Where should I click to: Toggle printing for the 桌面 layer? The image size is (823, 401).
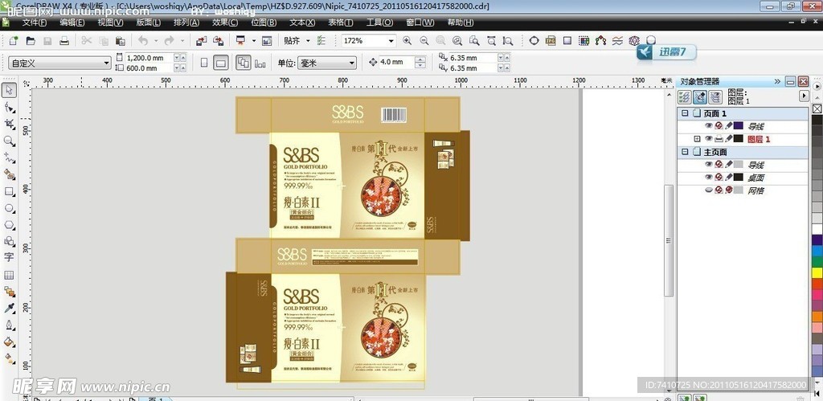coord(719,178)
